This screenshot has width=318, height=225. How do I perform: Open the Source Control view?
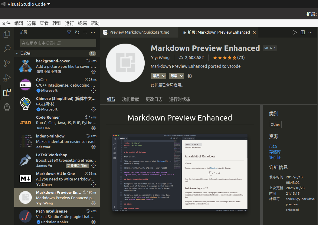click(x=7, y=63)
